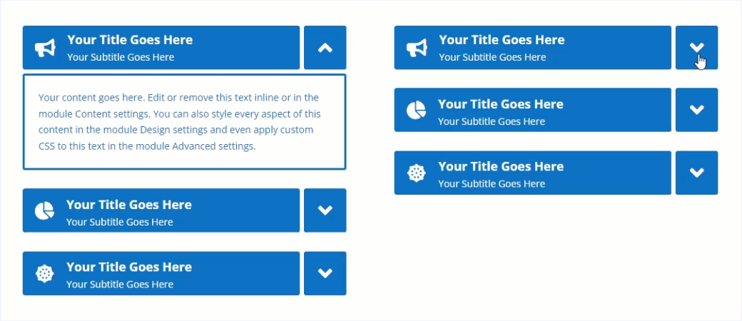
Task: Select the left pie chart item's title
Action: [129, 205]
